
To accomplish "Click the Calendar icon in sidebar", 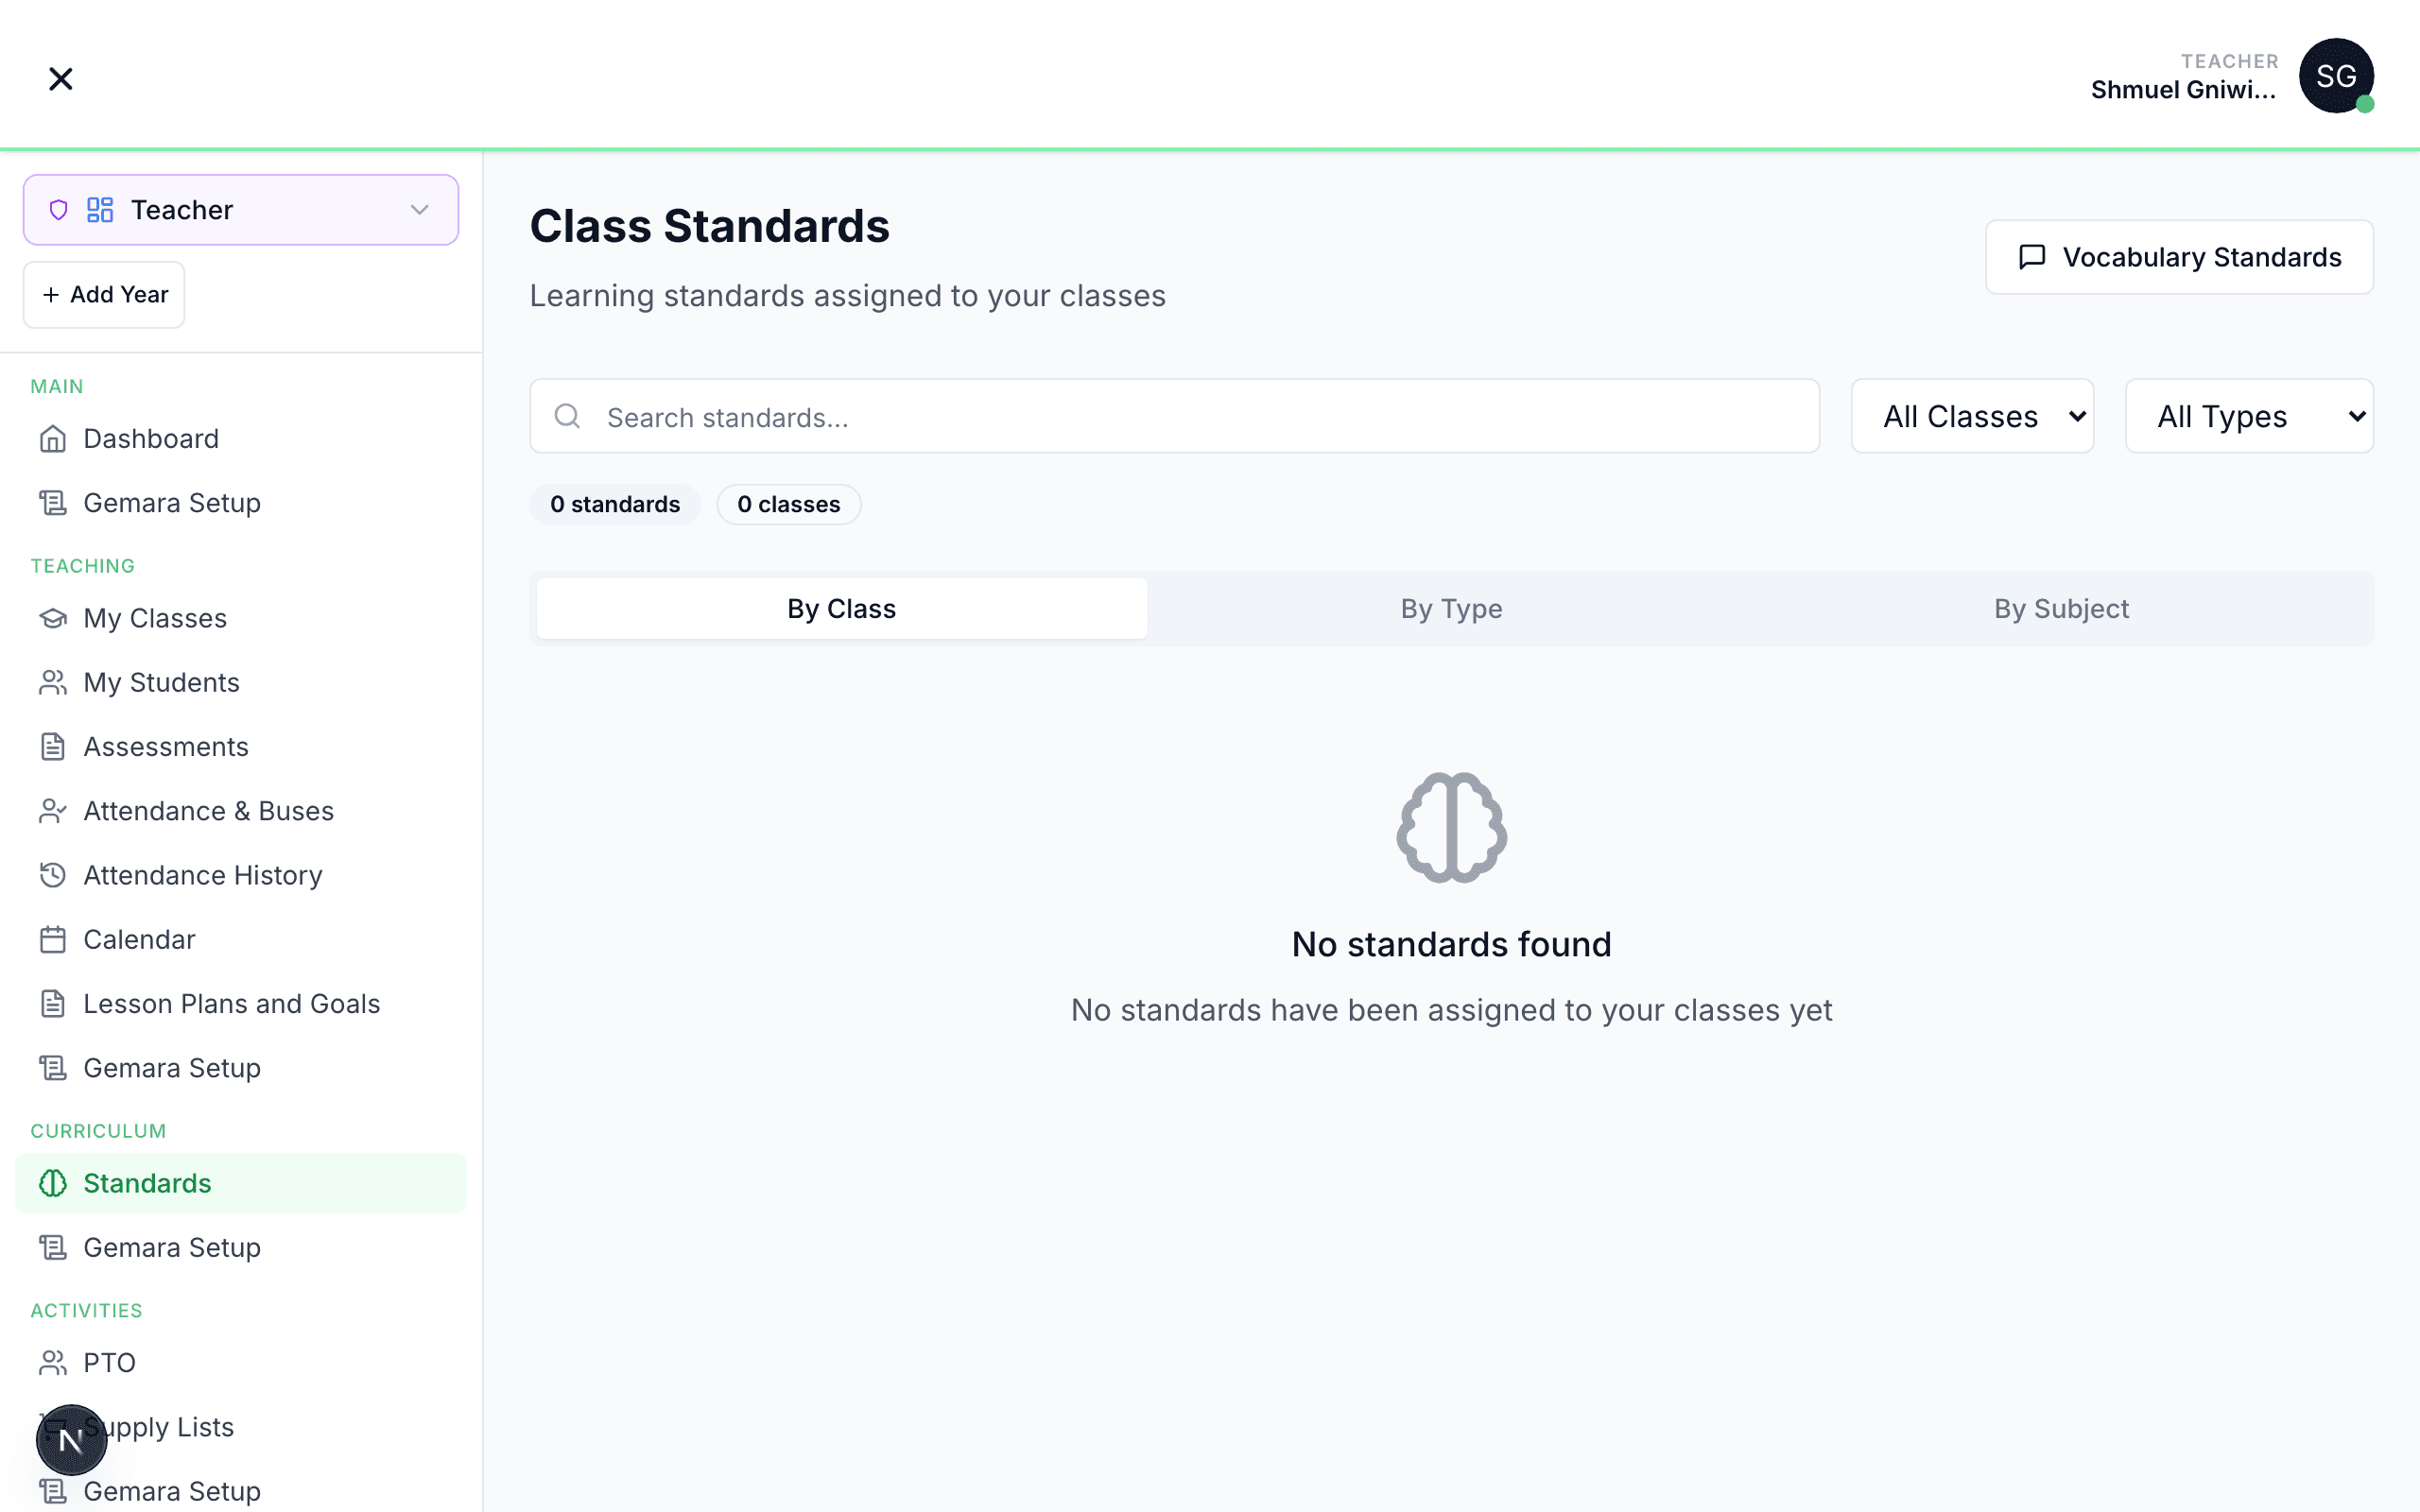I will point(53,940).
